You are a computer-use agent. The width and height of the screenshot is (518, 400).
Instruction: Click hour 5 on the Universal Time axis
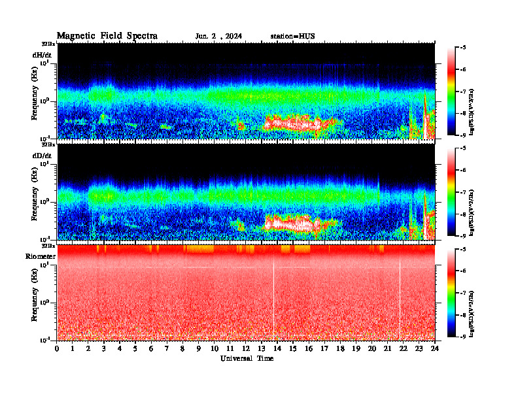pos(135,349)
